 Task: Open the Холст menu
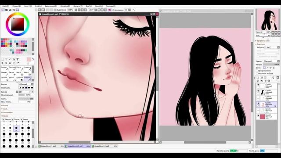(x=28, y=6)
